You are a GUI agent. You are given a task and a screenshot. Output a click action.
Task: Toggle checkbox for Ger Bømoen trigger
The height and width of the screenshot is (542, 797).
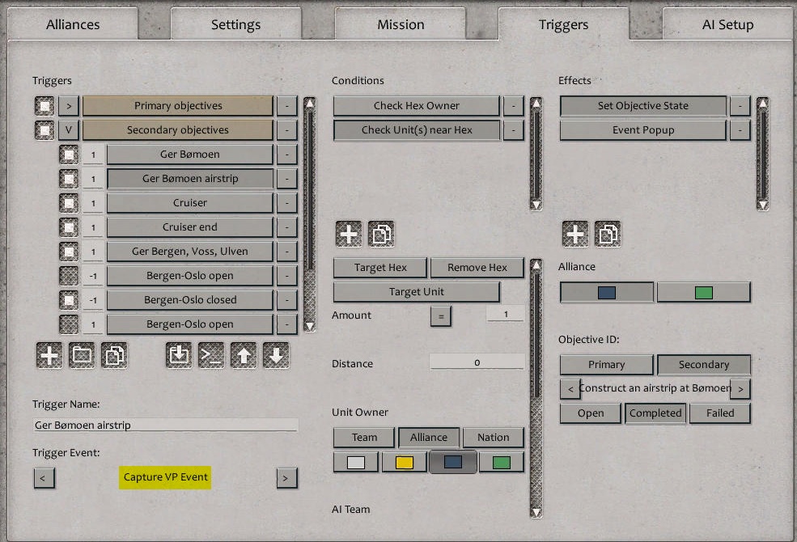click(69, 155)
